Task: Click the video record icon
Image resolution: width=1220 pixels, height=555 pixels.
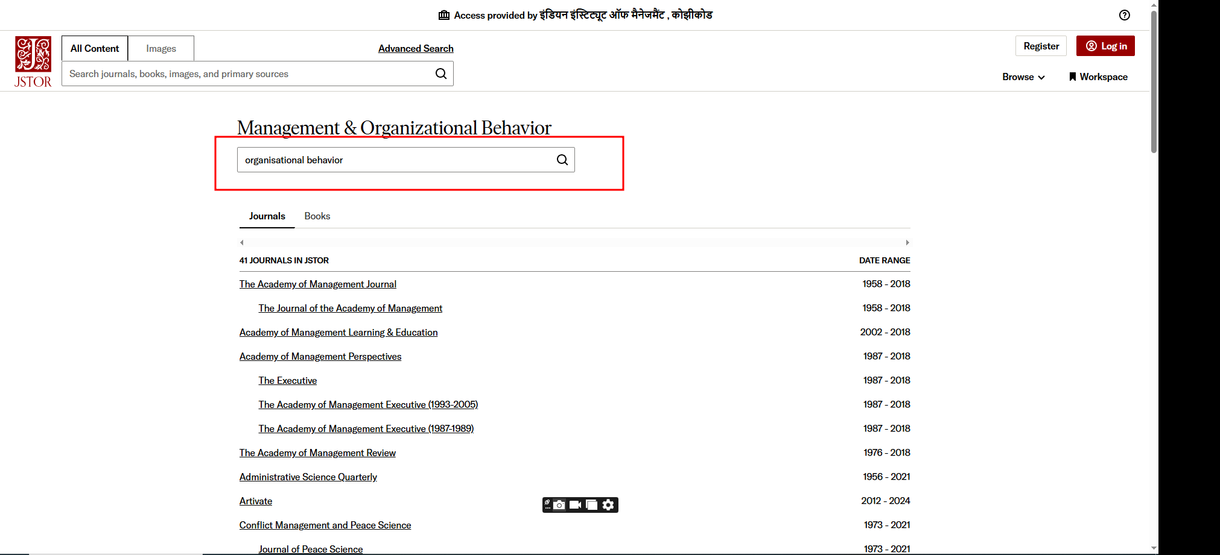Action: point(575,505)
